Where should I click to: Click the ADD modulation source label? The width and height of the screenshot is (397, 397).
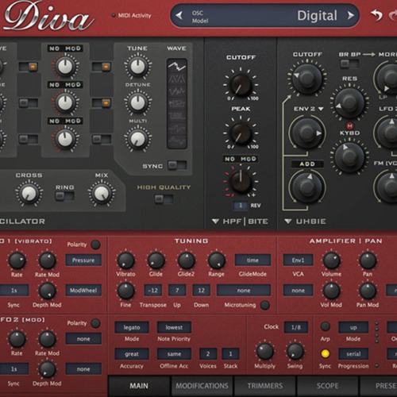307,164
